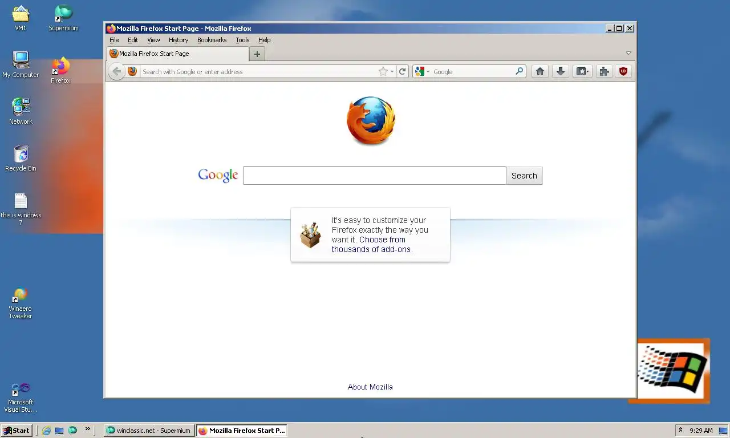Viewport: 730px width, 438px height.
Task: Focus the start page Google search field
Action: (375, 176)
